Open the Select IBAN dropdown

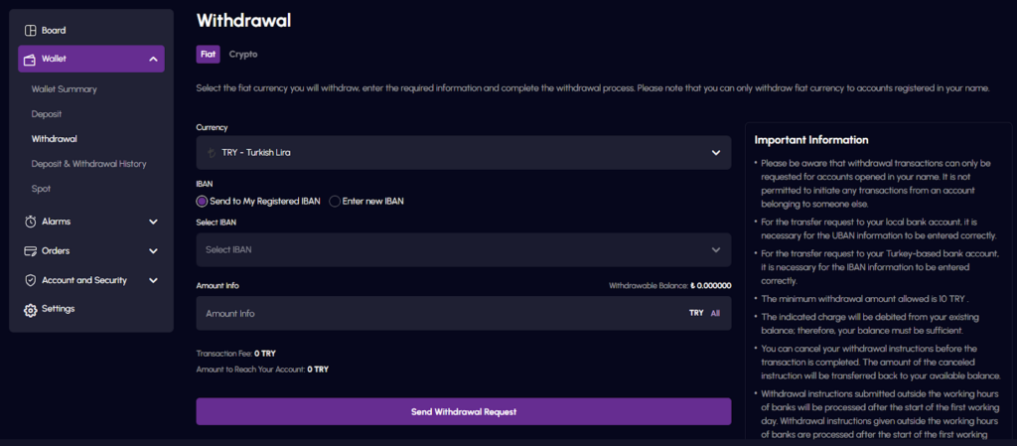click(x=464, y=249)
